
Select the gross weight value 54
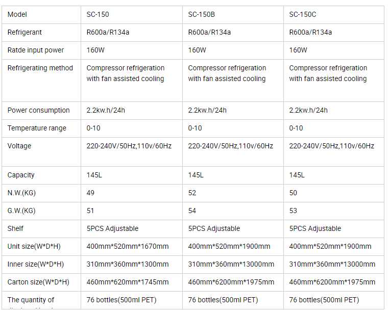point(192,211)
